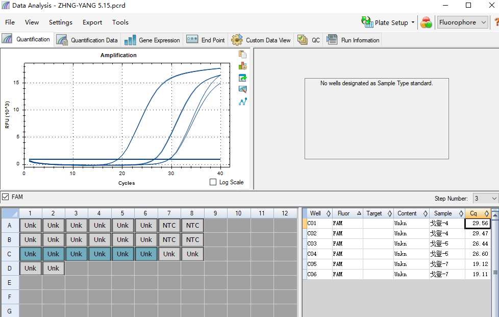This screenshot has height=317, width=499.
Task: Click the results table scrollbar up arrow
Action: (495, 214)
